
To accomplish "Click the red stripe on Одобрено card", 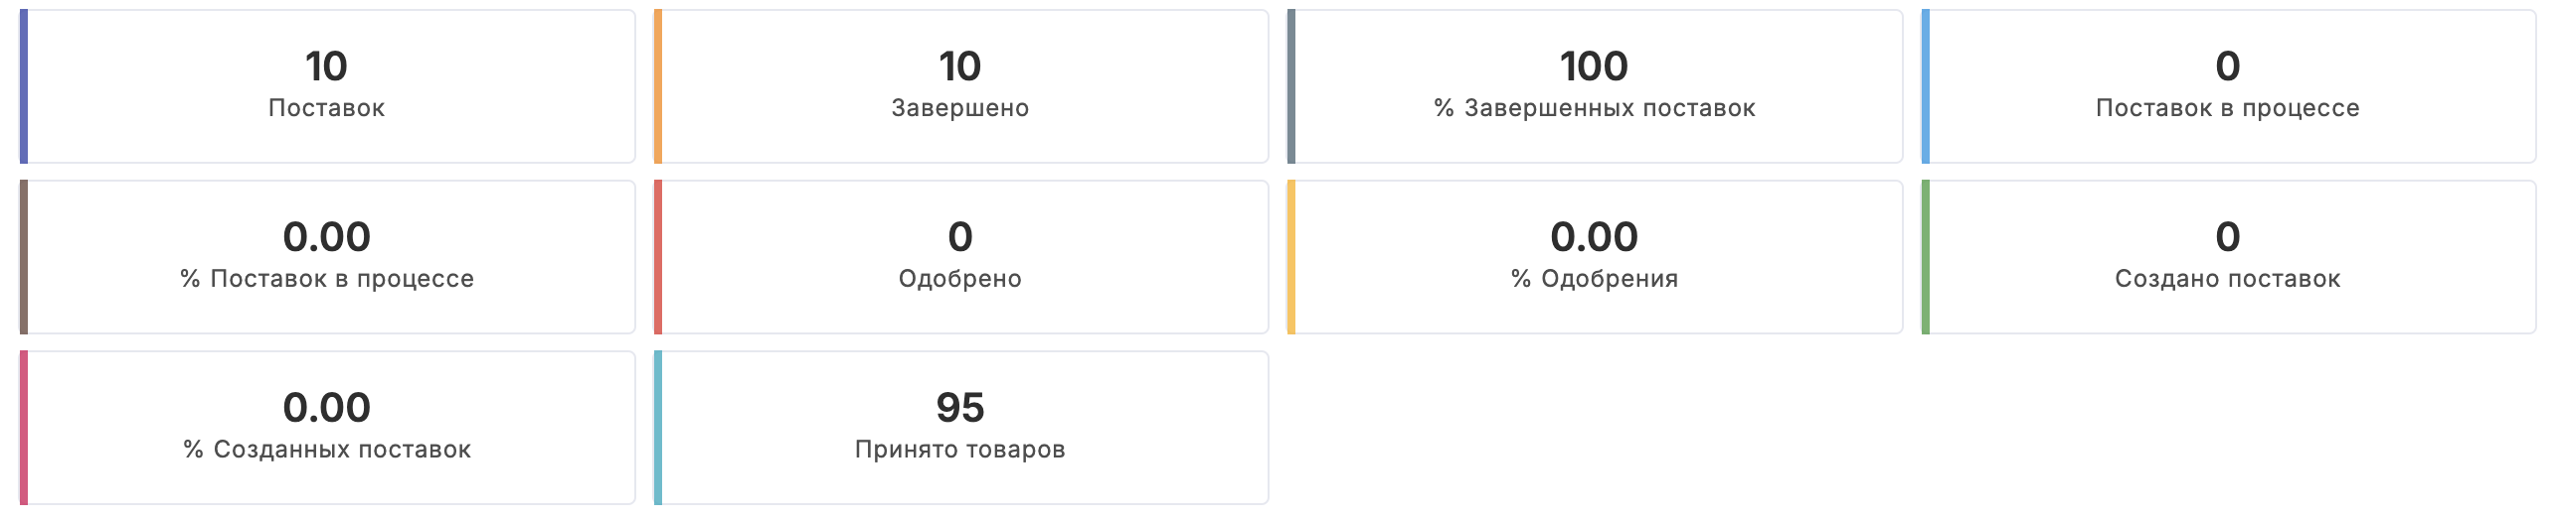I will point(658,257).
